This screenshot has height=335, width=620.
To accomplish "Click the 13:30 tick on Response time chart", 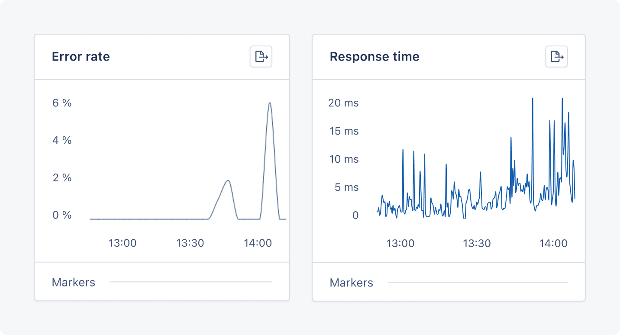I will point(477,243).
